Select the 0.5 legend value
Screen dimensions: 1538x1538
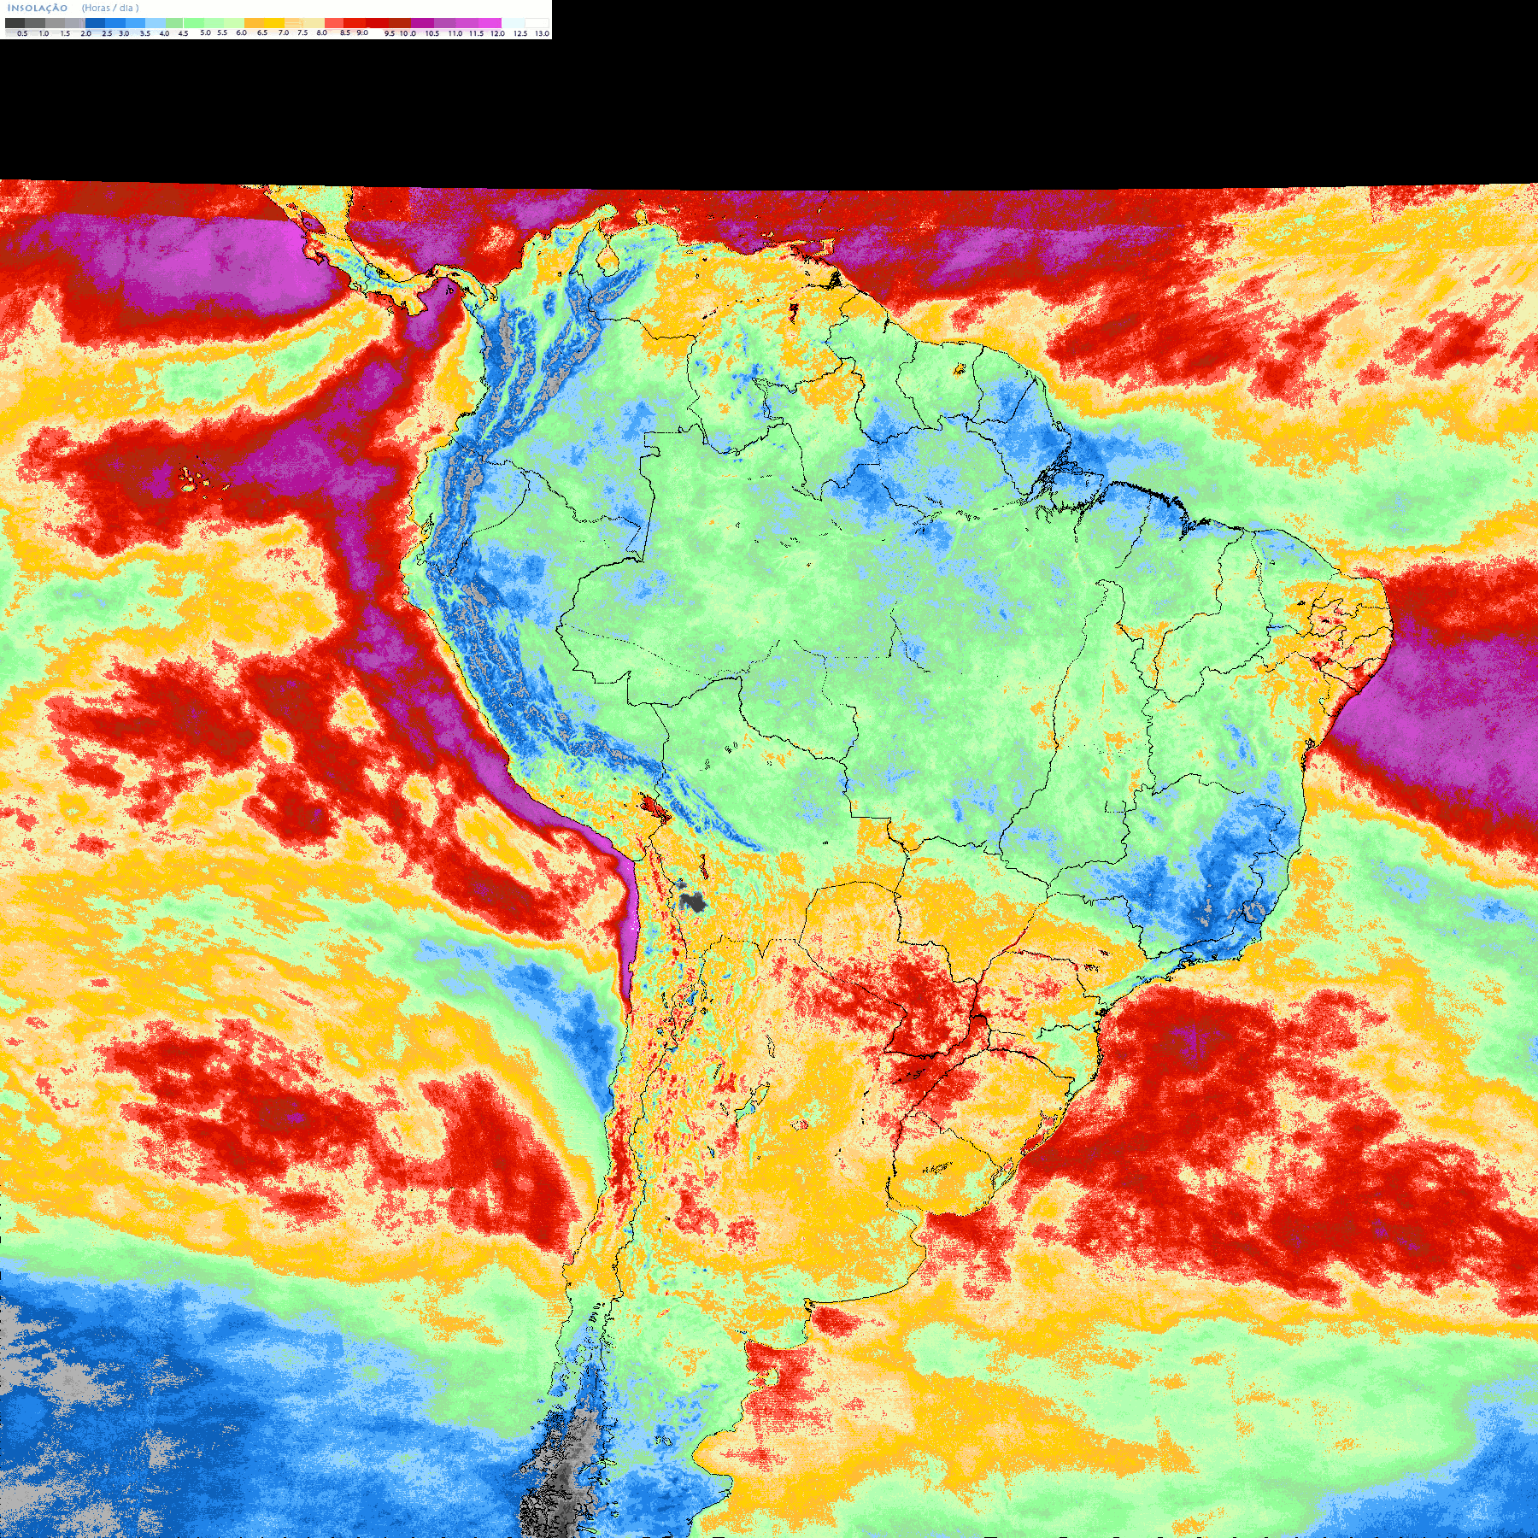[22, 33]
